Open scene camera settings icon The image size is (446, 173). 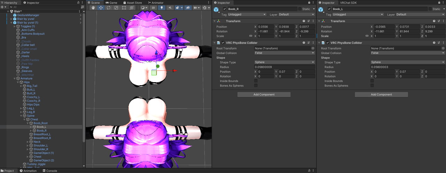point(195,8)
